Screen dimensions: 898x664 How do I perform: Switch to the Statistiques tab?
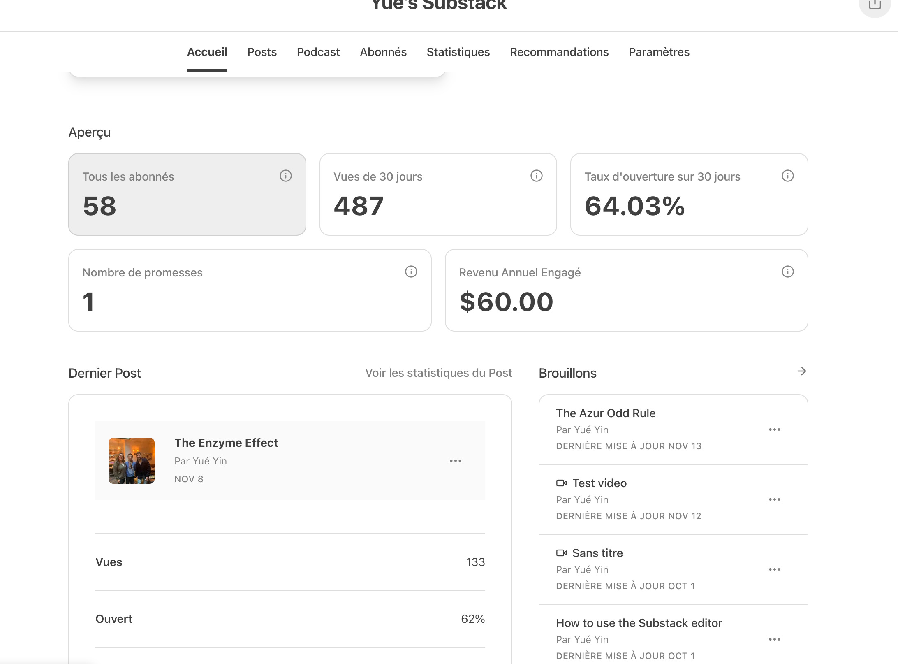(x=458, y=52)
